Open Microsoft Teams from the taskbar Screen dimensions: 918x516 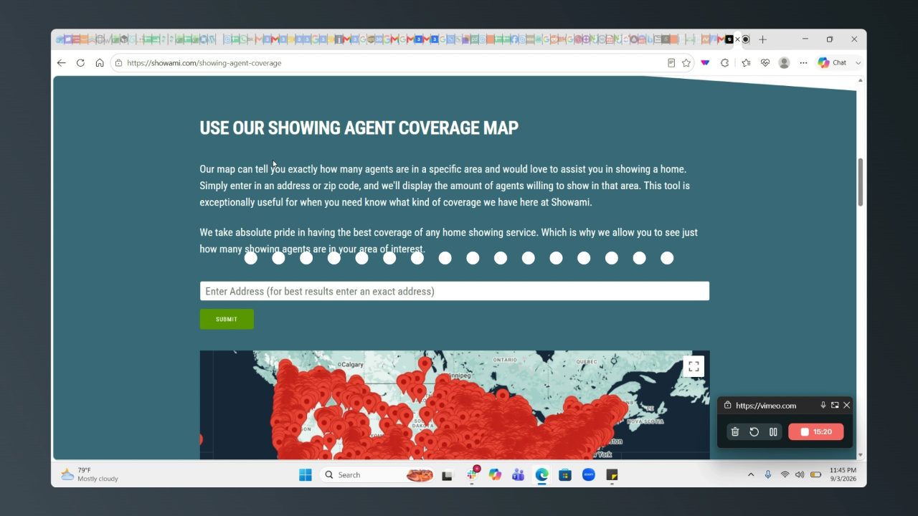point(518,474)
